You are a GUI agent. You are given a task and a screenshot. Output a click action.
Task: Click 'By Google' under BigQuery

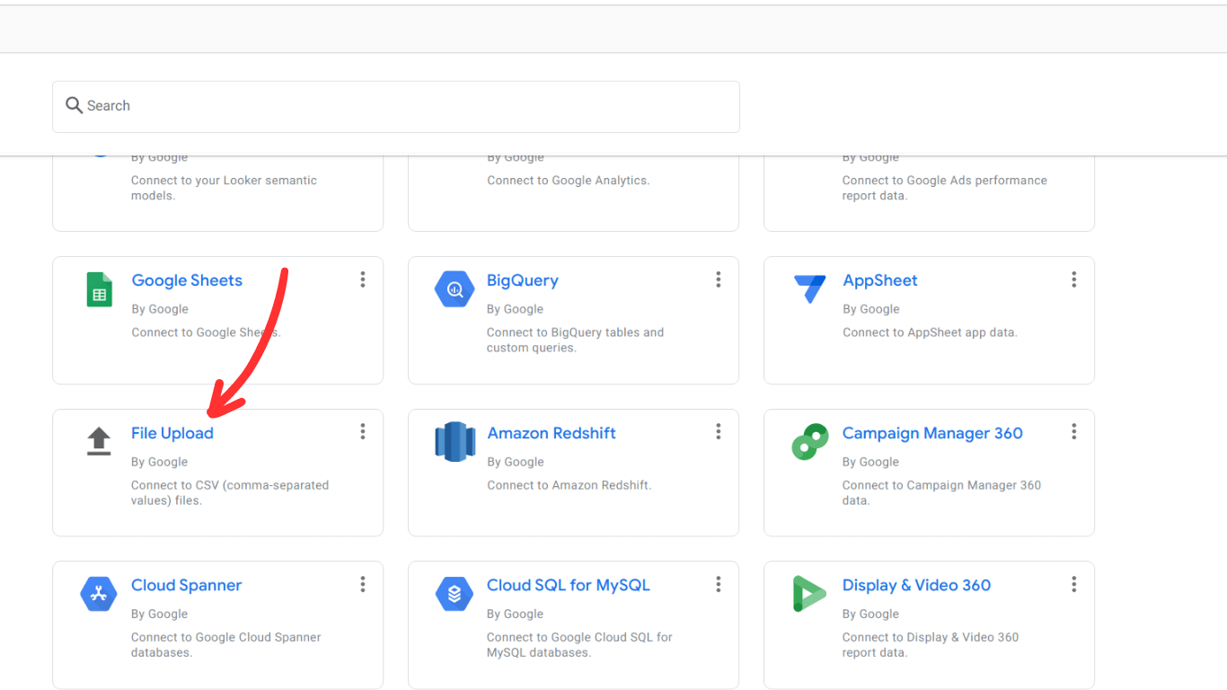(x=516, y=309)
